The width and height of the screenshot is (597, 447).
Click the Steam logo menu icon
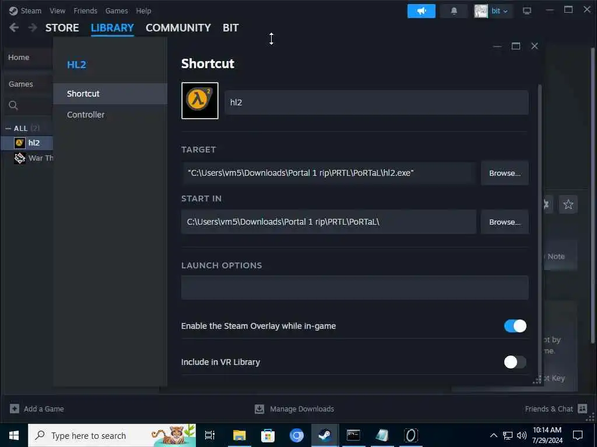tap(13, 10)
